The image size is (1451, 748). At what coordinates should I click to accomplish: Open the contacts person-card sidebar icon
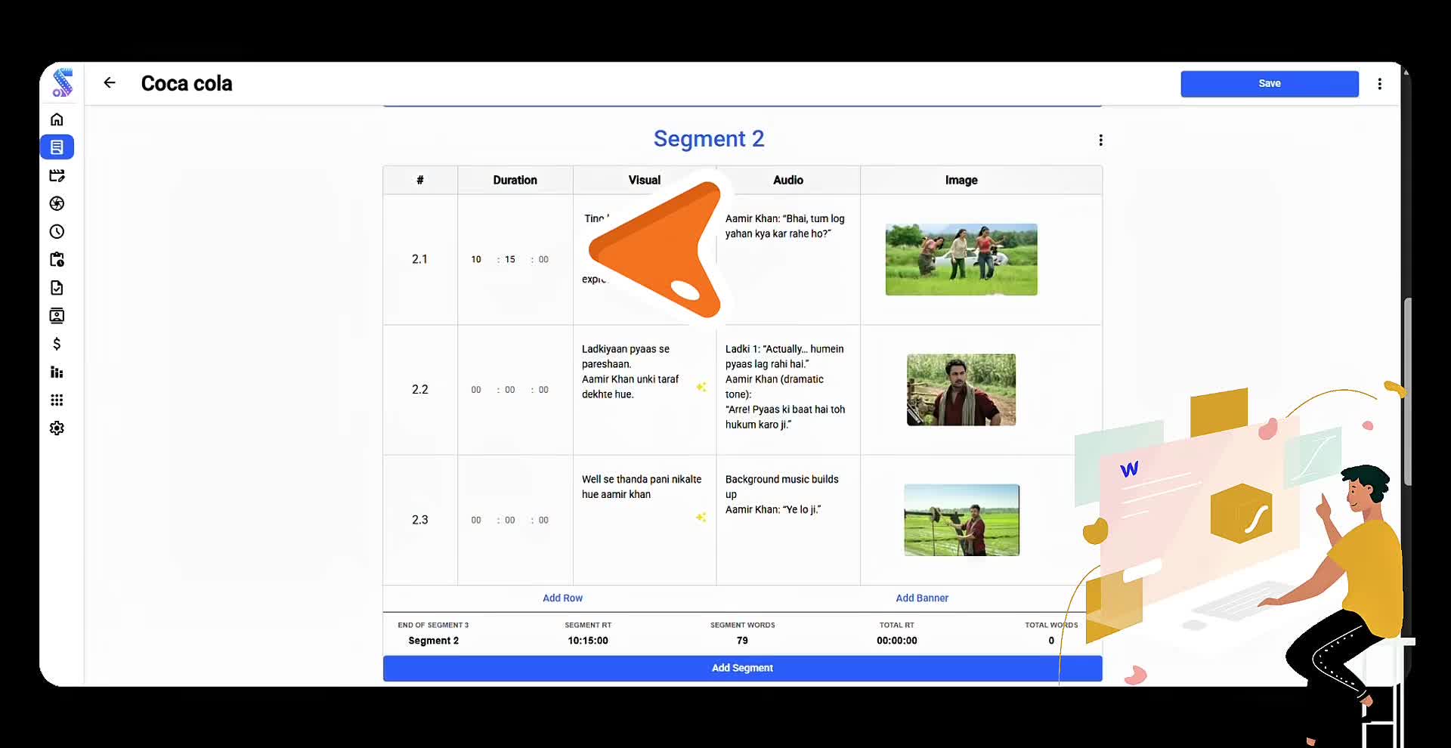[x=57, y=316]
